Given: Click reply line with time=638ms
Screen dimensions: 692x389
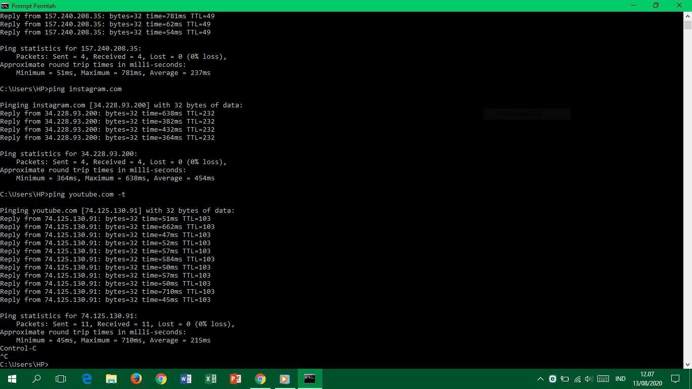Looking at the screenshot, I should point(107,113).
